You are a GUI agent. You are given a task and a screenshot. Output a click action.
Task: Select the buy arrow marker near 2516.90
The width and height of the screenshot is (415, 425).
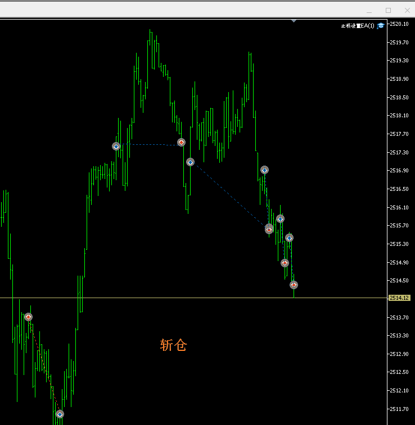(x=264, y=170)
